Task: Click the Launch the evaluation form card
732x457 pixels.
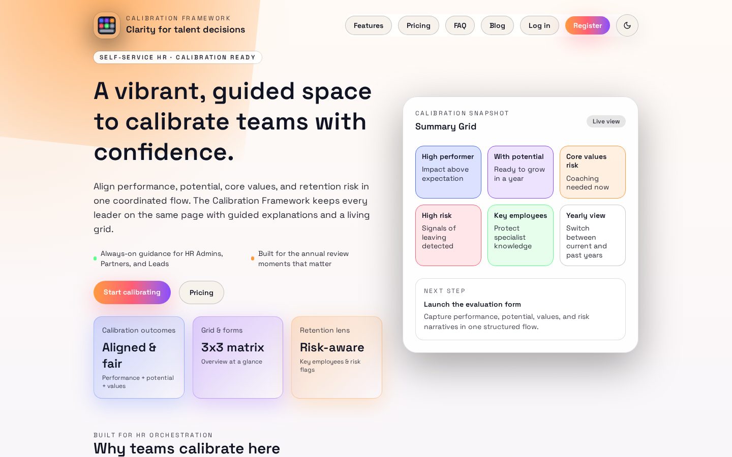Action: [521, 309]
